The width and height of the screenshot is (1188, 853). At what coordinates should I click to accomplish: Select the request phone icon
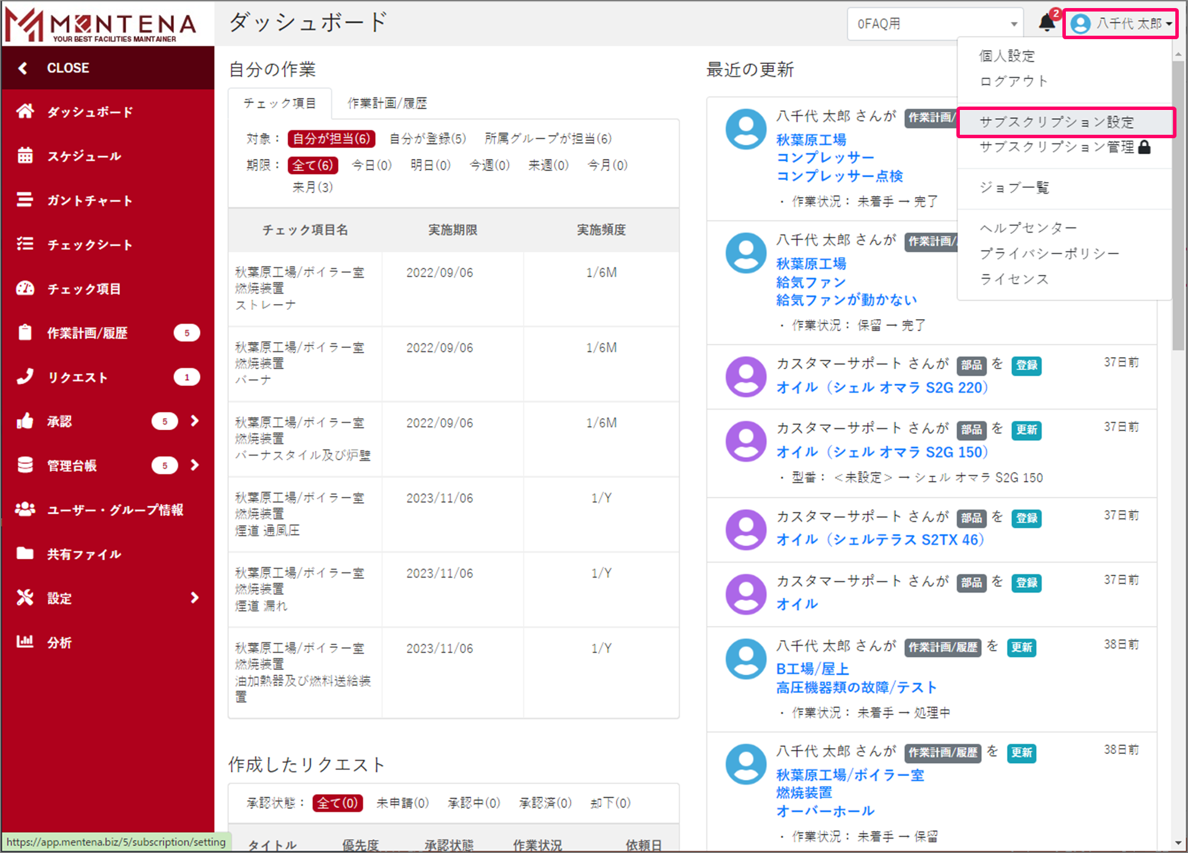click(x=25, y=377)
